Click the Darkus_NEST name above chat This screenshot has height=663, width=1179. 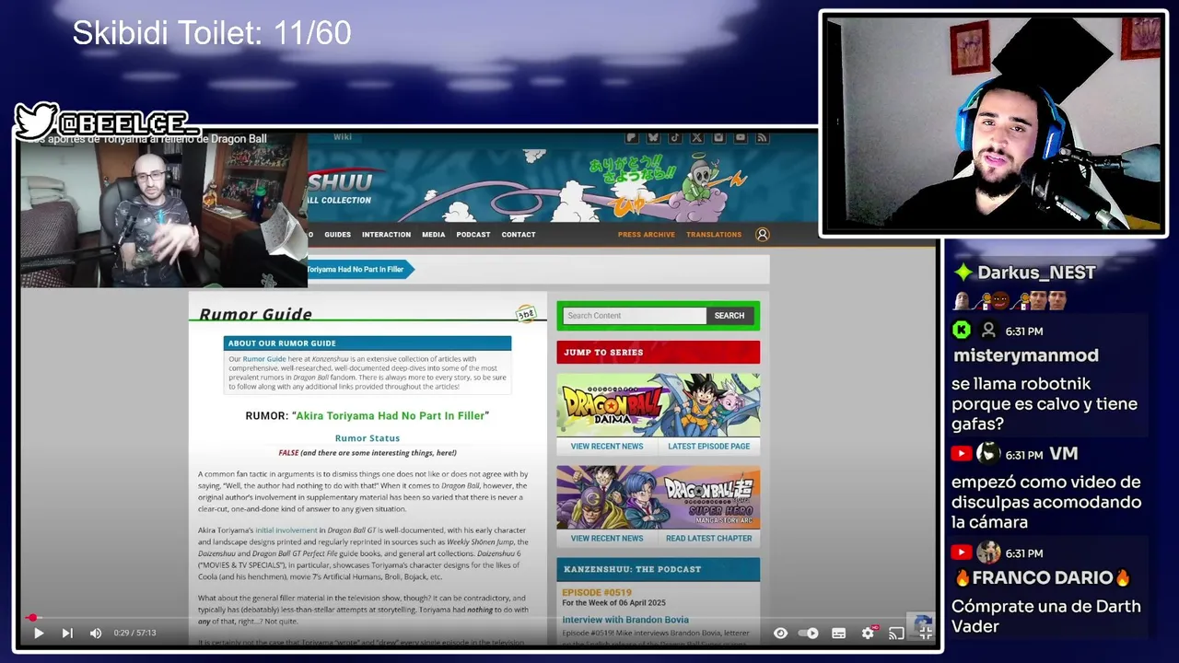pyautogui.click(x=1036, y=273)
